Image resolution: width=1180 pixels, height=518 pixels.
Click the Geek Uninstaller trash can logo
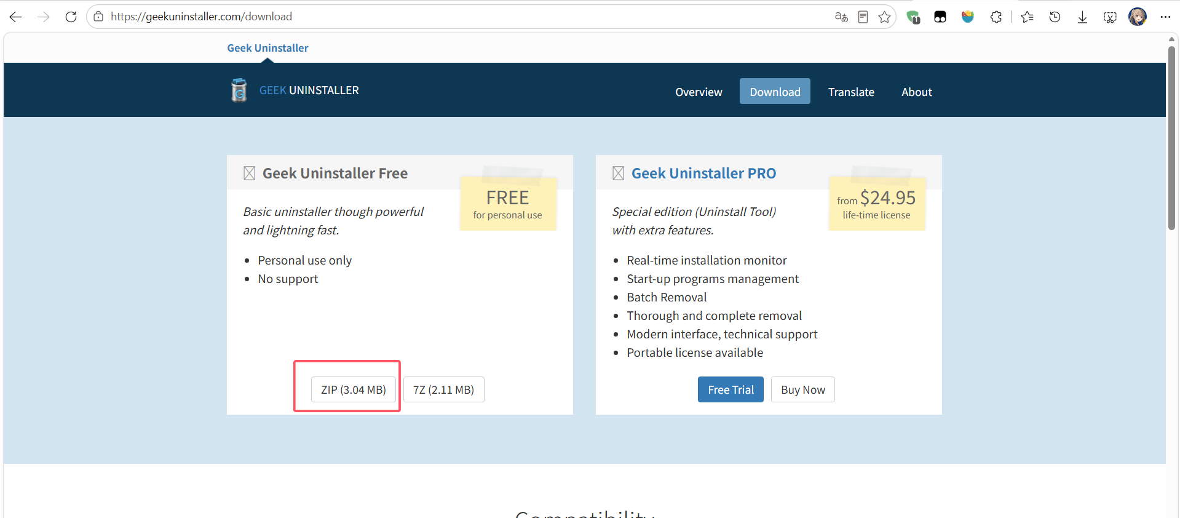coord(239,90)
